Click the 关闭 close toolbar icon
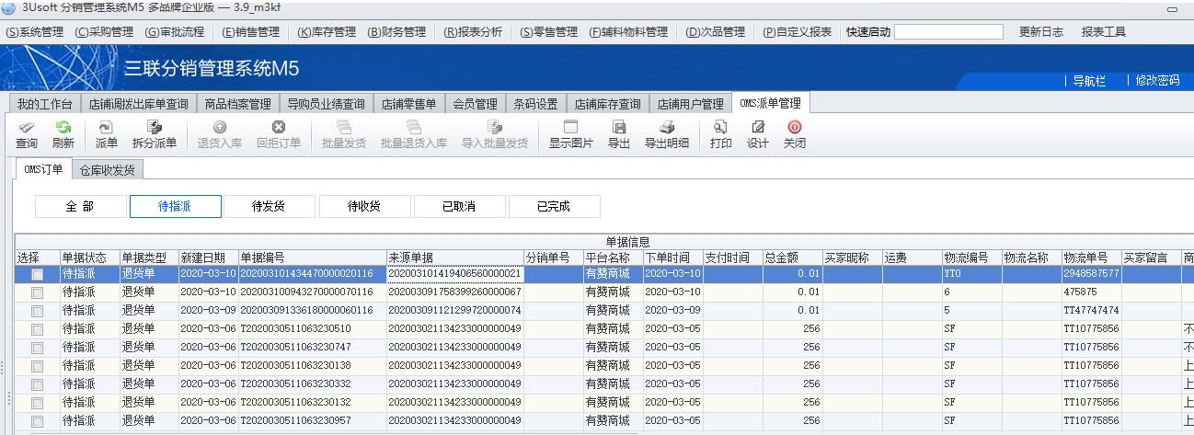The width and height of the screenshot is (1194, 435). click(x=795, y=135)
